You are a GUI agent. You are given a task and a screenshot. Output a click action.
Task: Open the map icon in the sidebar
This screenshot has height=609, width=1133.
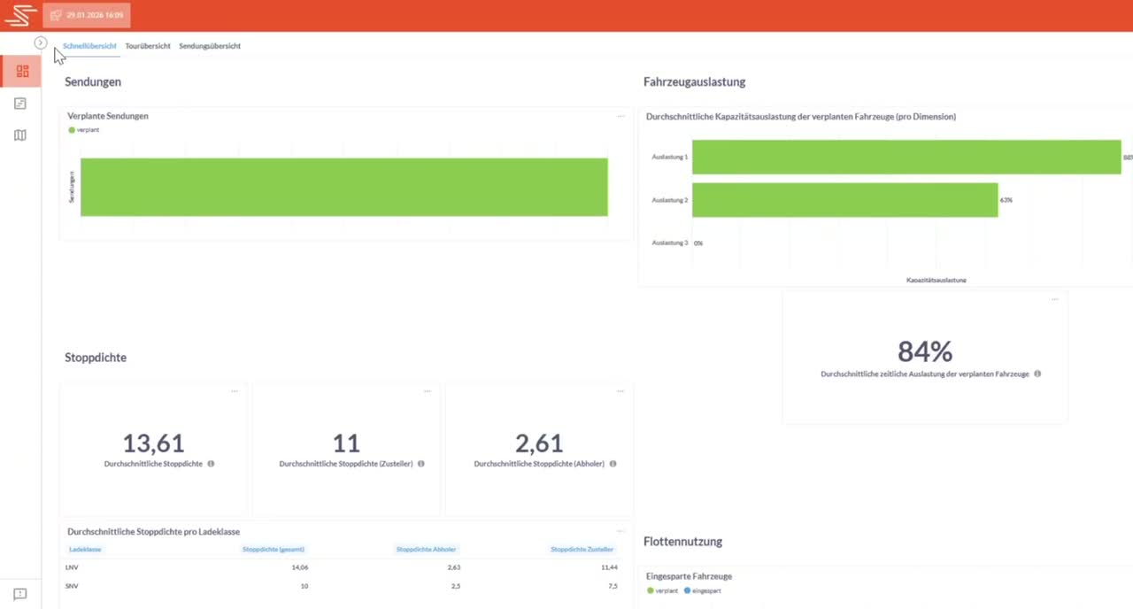coord(20,135)
